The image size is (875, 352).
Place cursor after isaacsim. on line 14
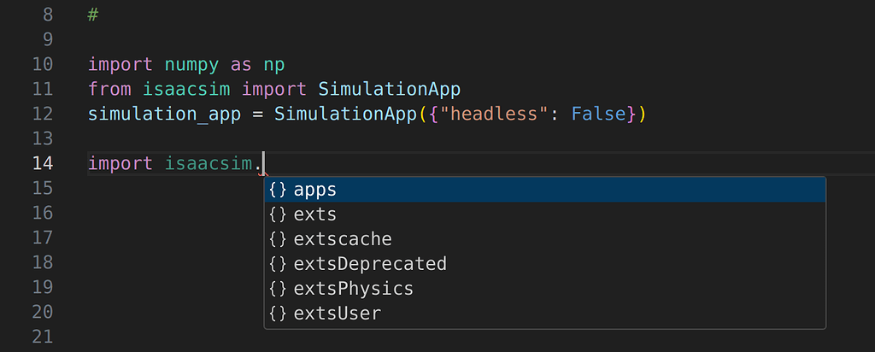pos(263,163)
